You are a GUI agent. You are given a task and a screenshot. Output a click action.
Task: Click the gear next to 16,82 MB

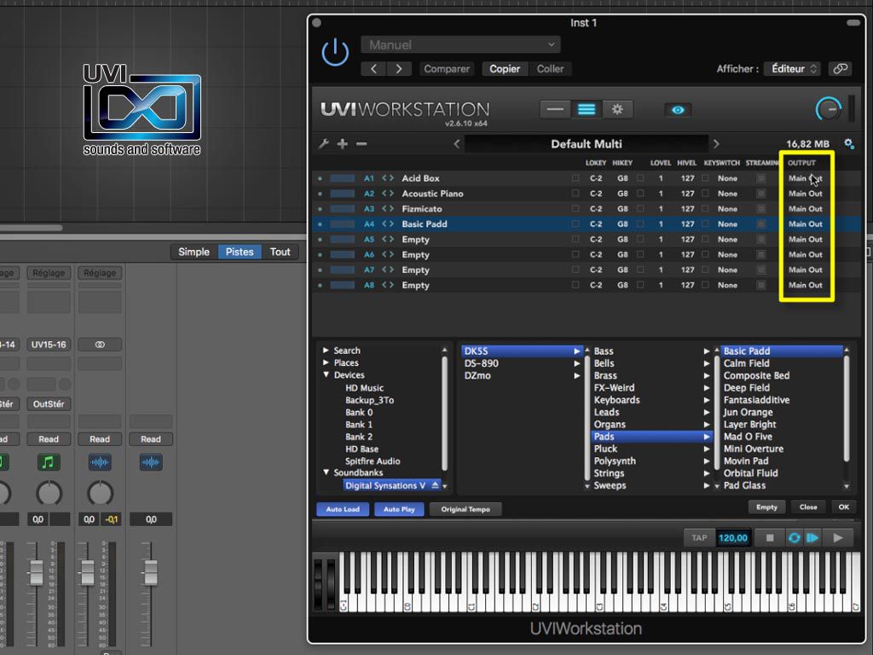[x=848, y=143]
